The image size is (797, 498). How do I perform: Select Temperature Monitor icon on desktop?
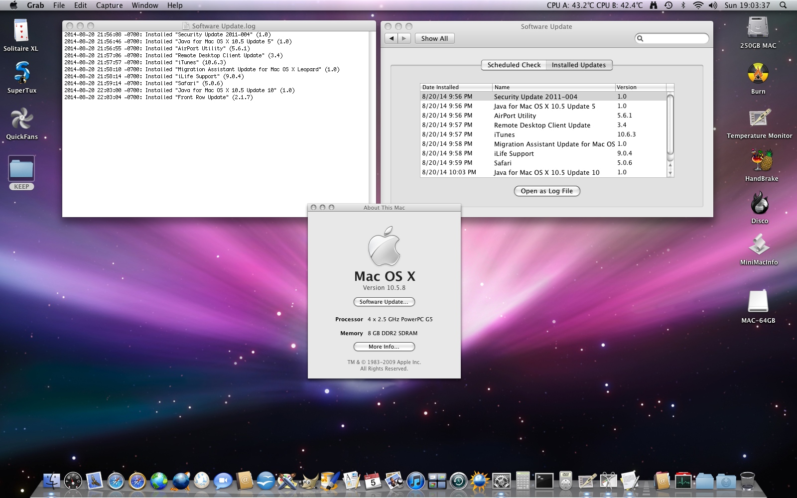(759, 119)
